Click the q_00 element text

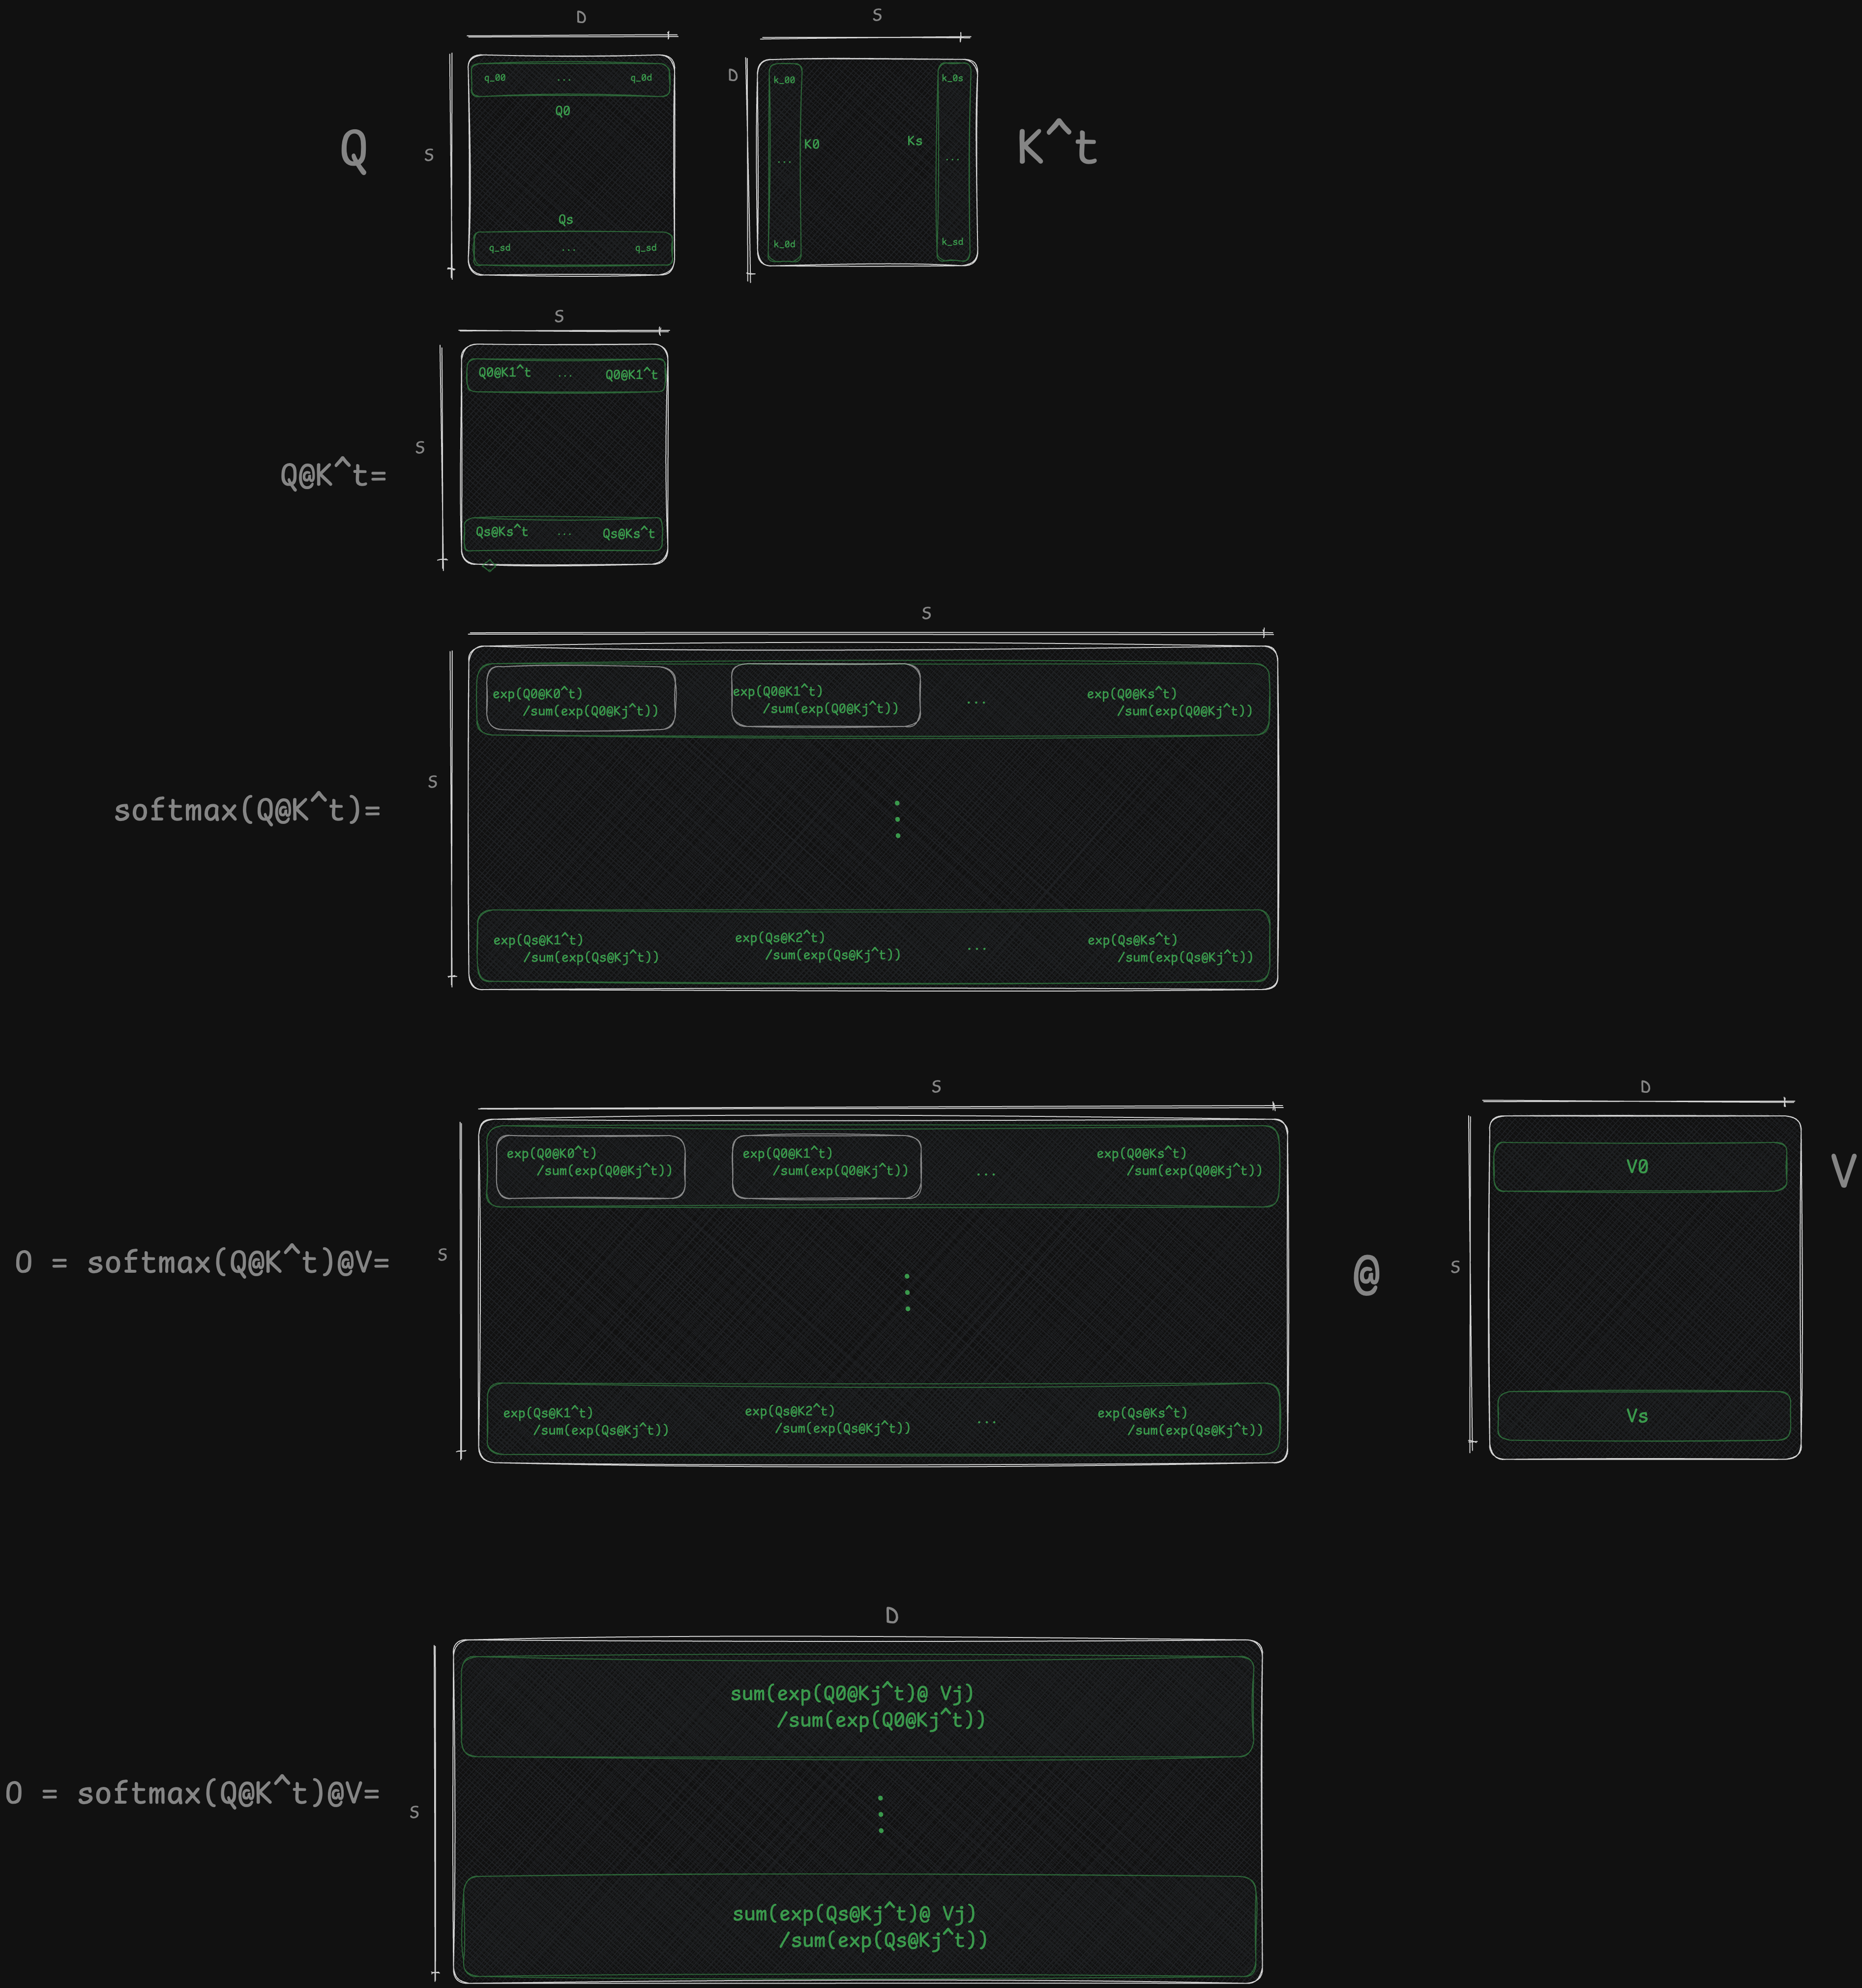click(x=495, y=78)
